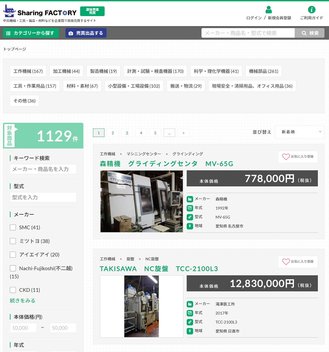
Task: Click the 売買出品する button
Action: click(x=86, y=33)
